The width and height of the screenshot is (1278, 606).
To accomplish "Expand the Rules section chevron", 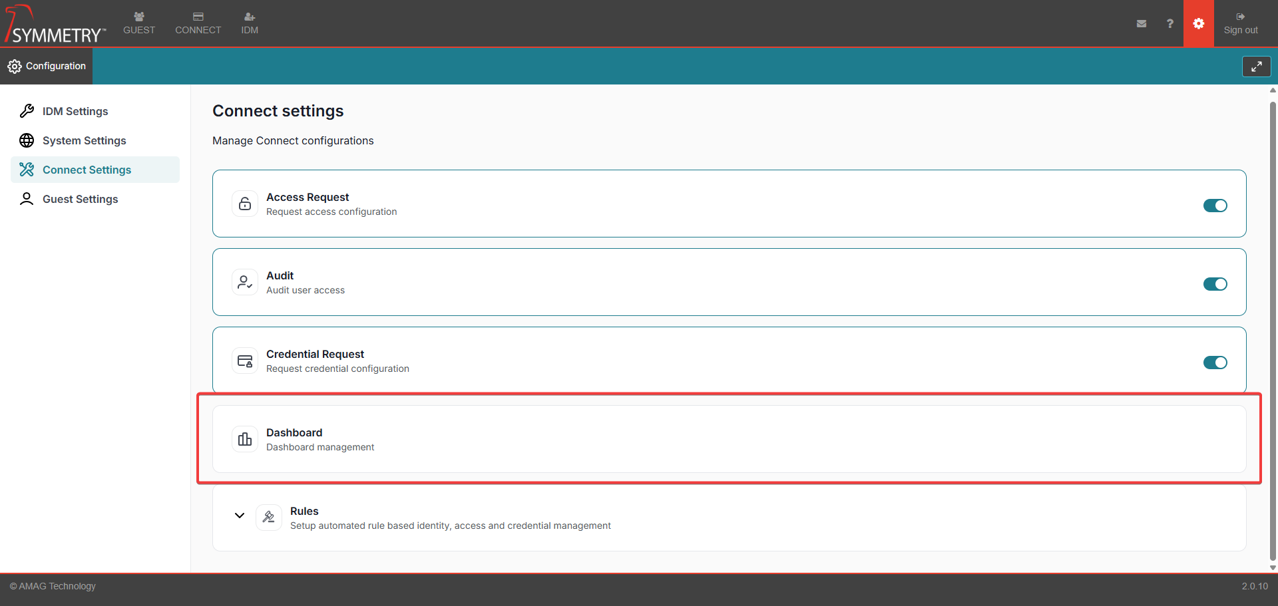I will (240, 516).
